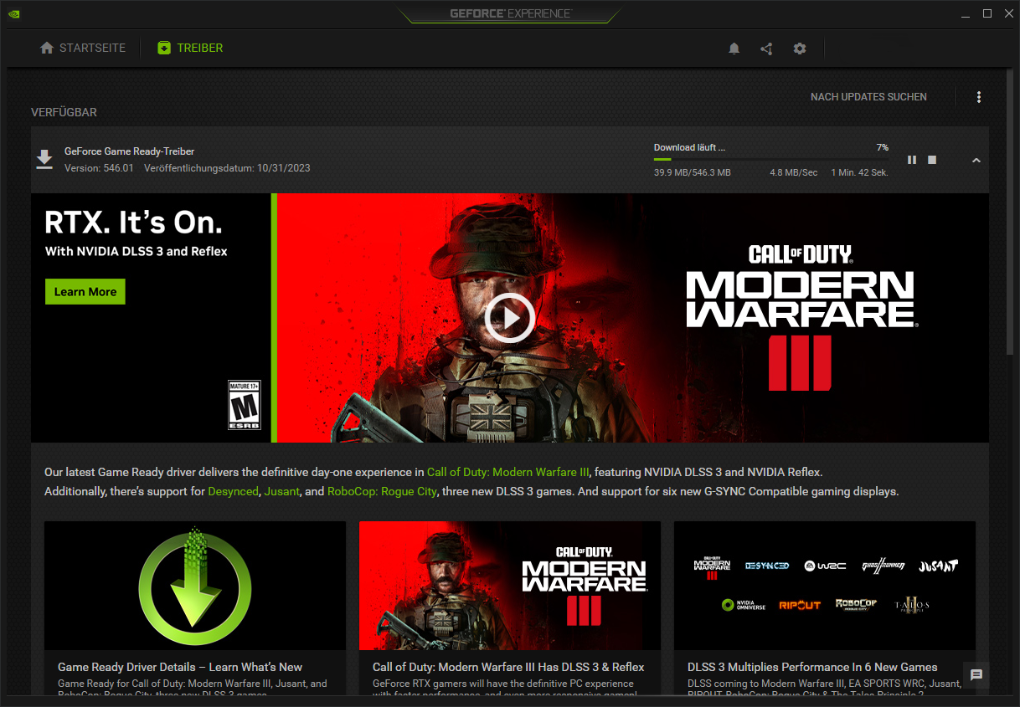Select the Treiber tab
1020x707 pixels.
[190, 49]
